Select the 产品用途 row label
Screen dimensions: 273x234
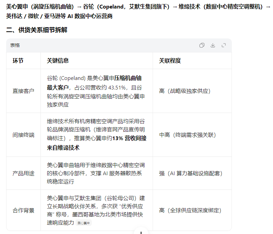coord(23,173)
